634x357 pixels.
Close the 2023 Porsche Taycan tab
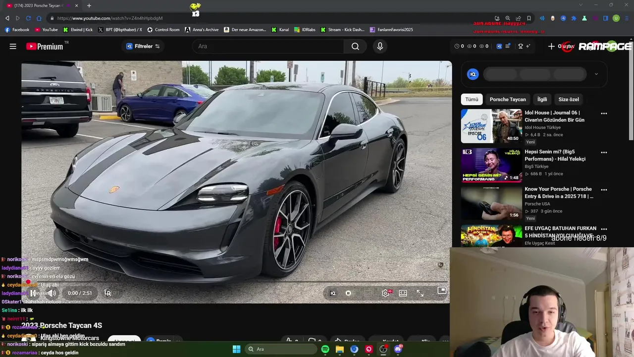pos(77,5)
